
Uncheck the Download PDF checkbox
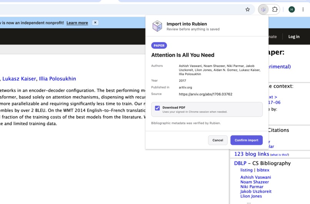pyautogui.click(x=157, y=108)
